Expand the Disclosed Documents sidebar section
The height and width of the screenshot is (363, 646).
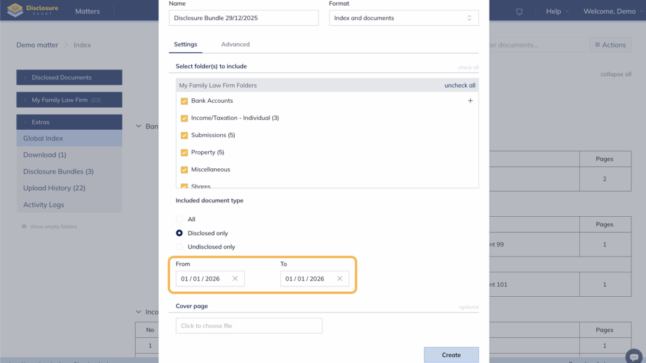[x=69, y=78]
